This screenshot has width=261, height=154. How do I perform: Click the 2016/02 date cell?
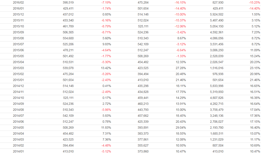pyautogui.click(x=19, y=2)
